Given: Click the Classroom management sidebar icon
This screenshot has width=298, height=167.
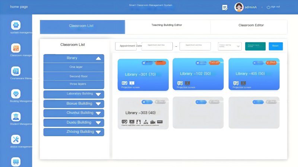Looking at the screenshot, I should coord(16,48).
